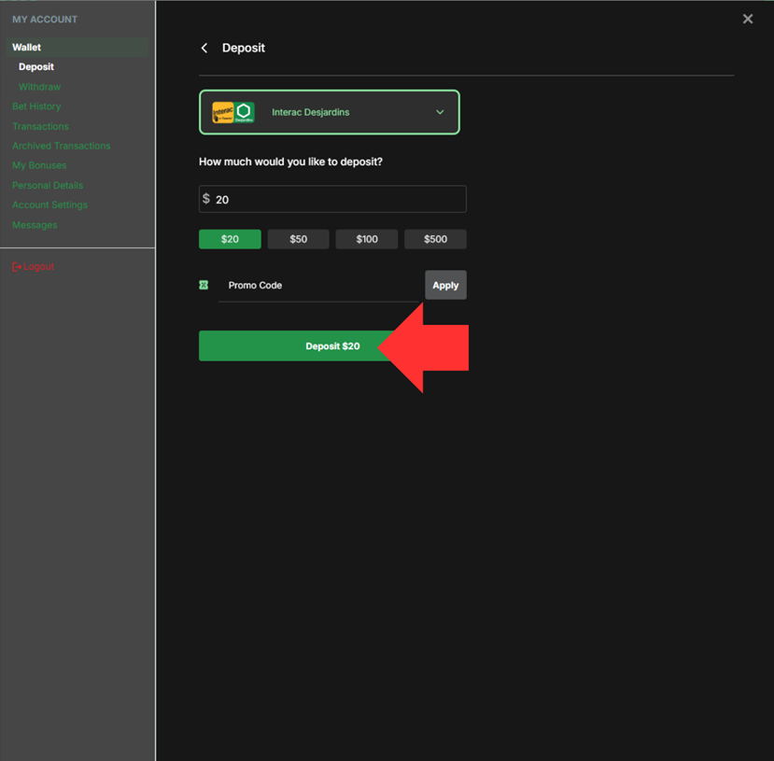
Task: Select the $20 preset amount
Action: [230, 239]
